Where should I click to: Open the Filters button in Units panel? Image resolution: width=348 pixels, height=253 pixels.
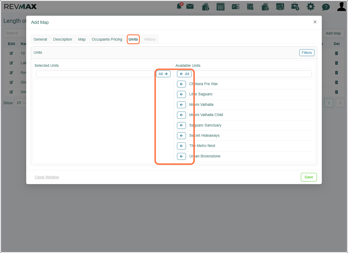tap(307, 53)
